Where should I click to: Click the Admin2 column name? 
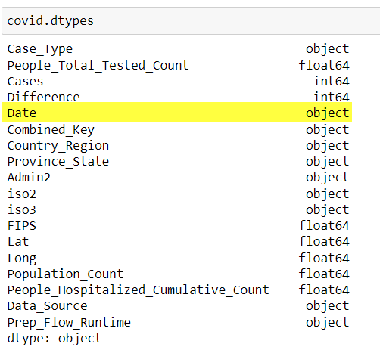coord(29,178)
